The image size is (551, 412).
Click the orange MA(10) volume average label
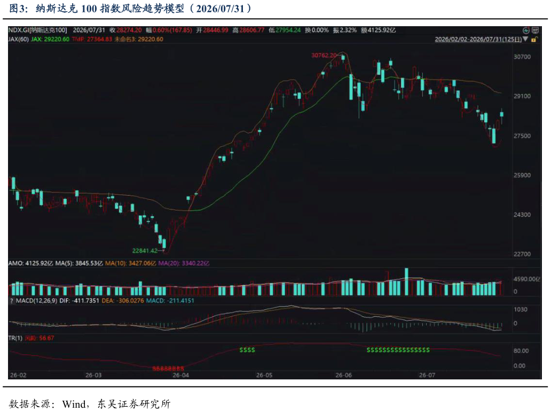pyautogui.click(x=130, y=263)
